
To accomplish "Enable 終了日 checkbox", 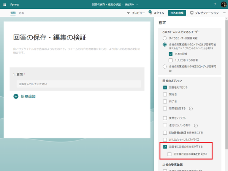I will [x=165, y=101].
